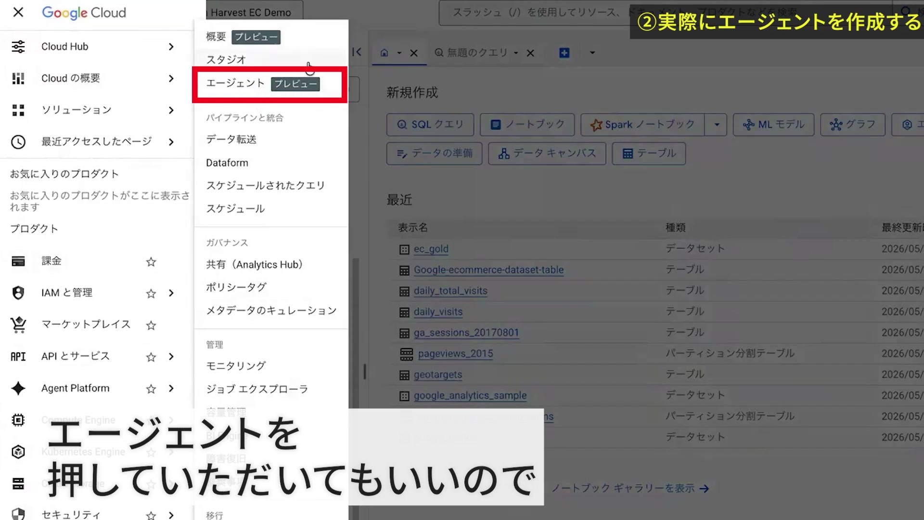Open the 無題のクエリ tab dropdown arrow
This screenshot has height=520, width=924.
[x=516, y=53]
